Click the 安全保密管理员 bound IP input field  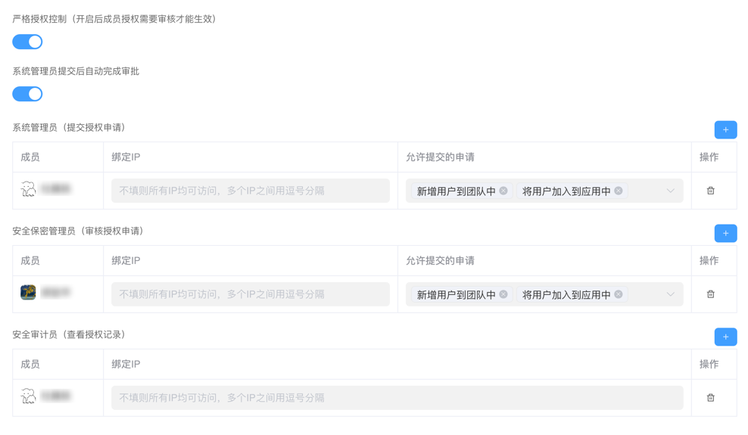click(x=250, y=294)
